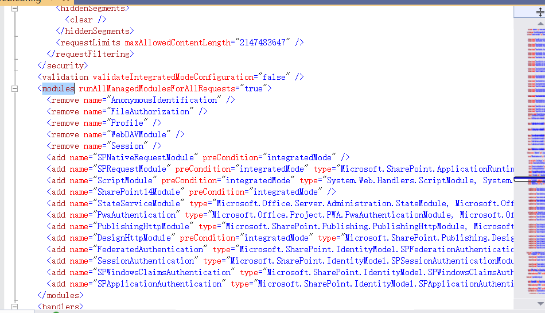The width and height of the screenshot is (545, 313).
Task: Click preCondition attribute on SPNativeRequestModule line
Action: tap(231, 157)
